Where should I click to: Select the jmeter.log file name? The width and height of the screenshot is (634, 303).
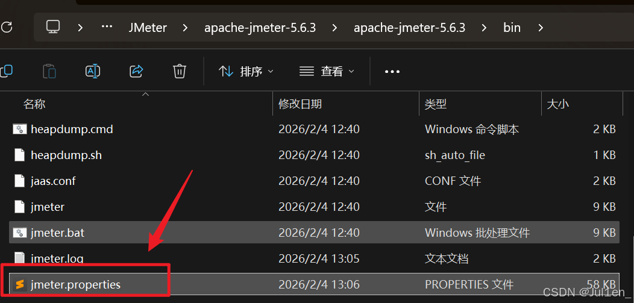[57, 258]
